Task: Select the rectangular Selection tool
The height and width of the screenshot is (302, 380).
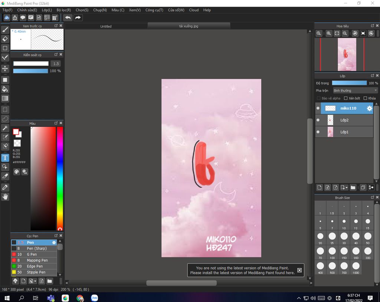Action: tap(5, 109)
